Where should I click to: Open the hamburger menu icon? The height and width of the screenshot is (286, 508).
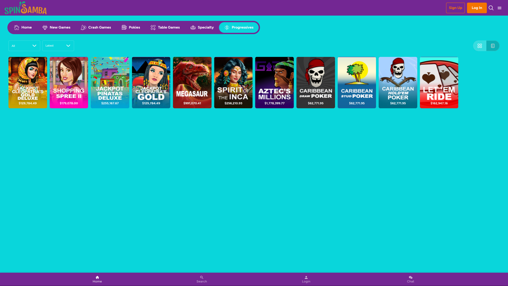[500, 8]
